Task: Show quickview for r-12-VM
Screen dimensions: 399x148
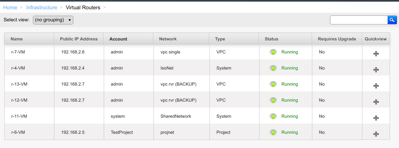Action: pos(376,102)
